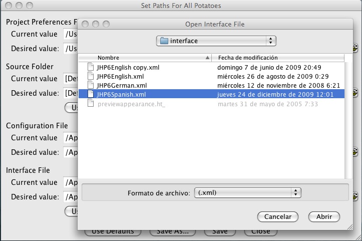The width and height of the screenshot is (362, 241).
Task: Click the date domingo 7 de junio de 2009 20:49
Action: [269, 67]
